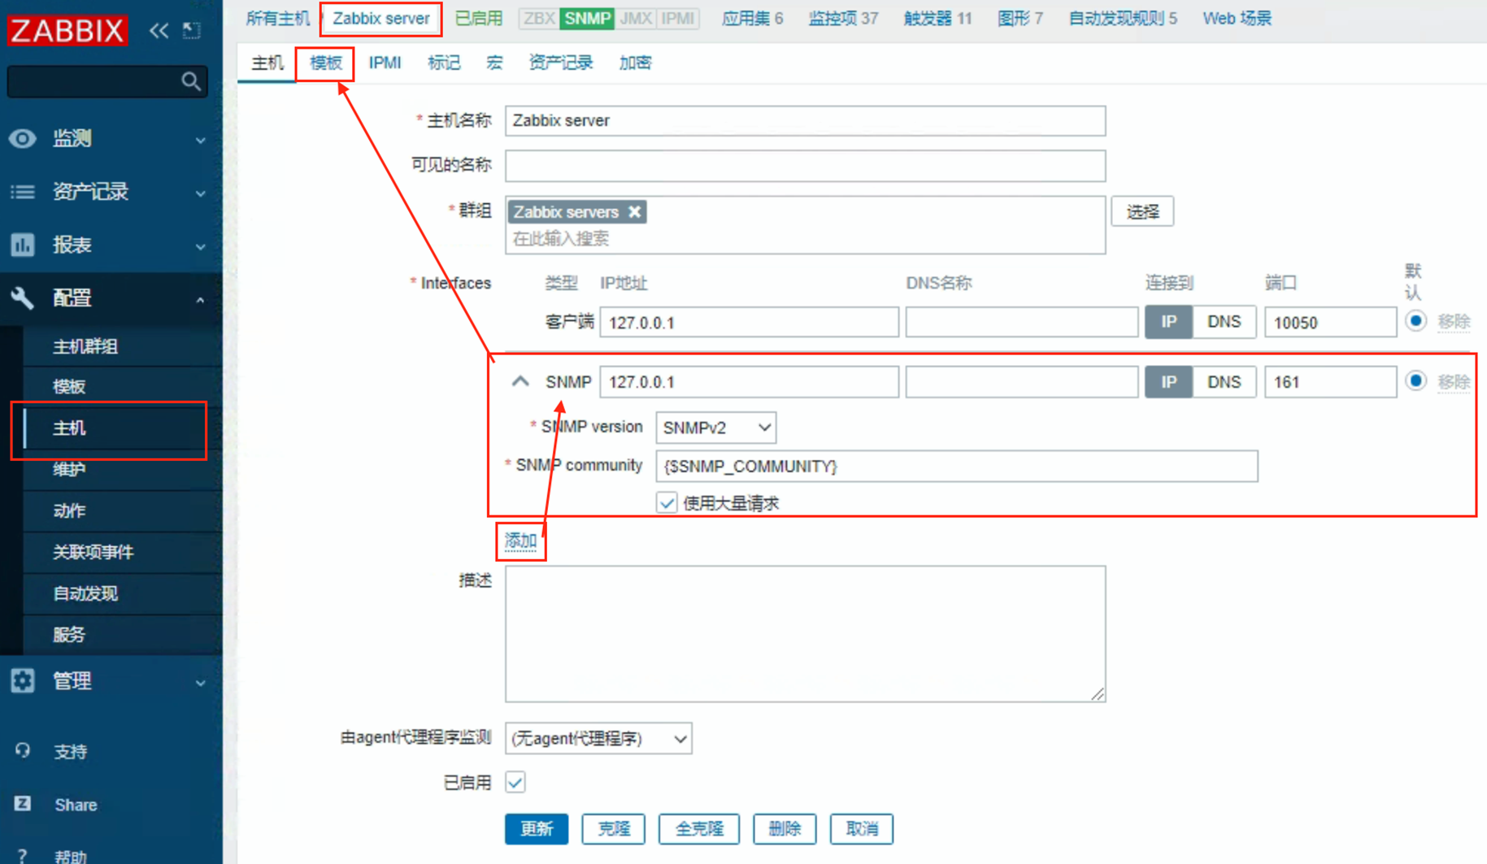This screenshot has height=864, width=1487.
Task: Click the ZBX availability badge
Action: [539, 18]
